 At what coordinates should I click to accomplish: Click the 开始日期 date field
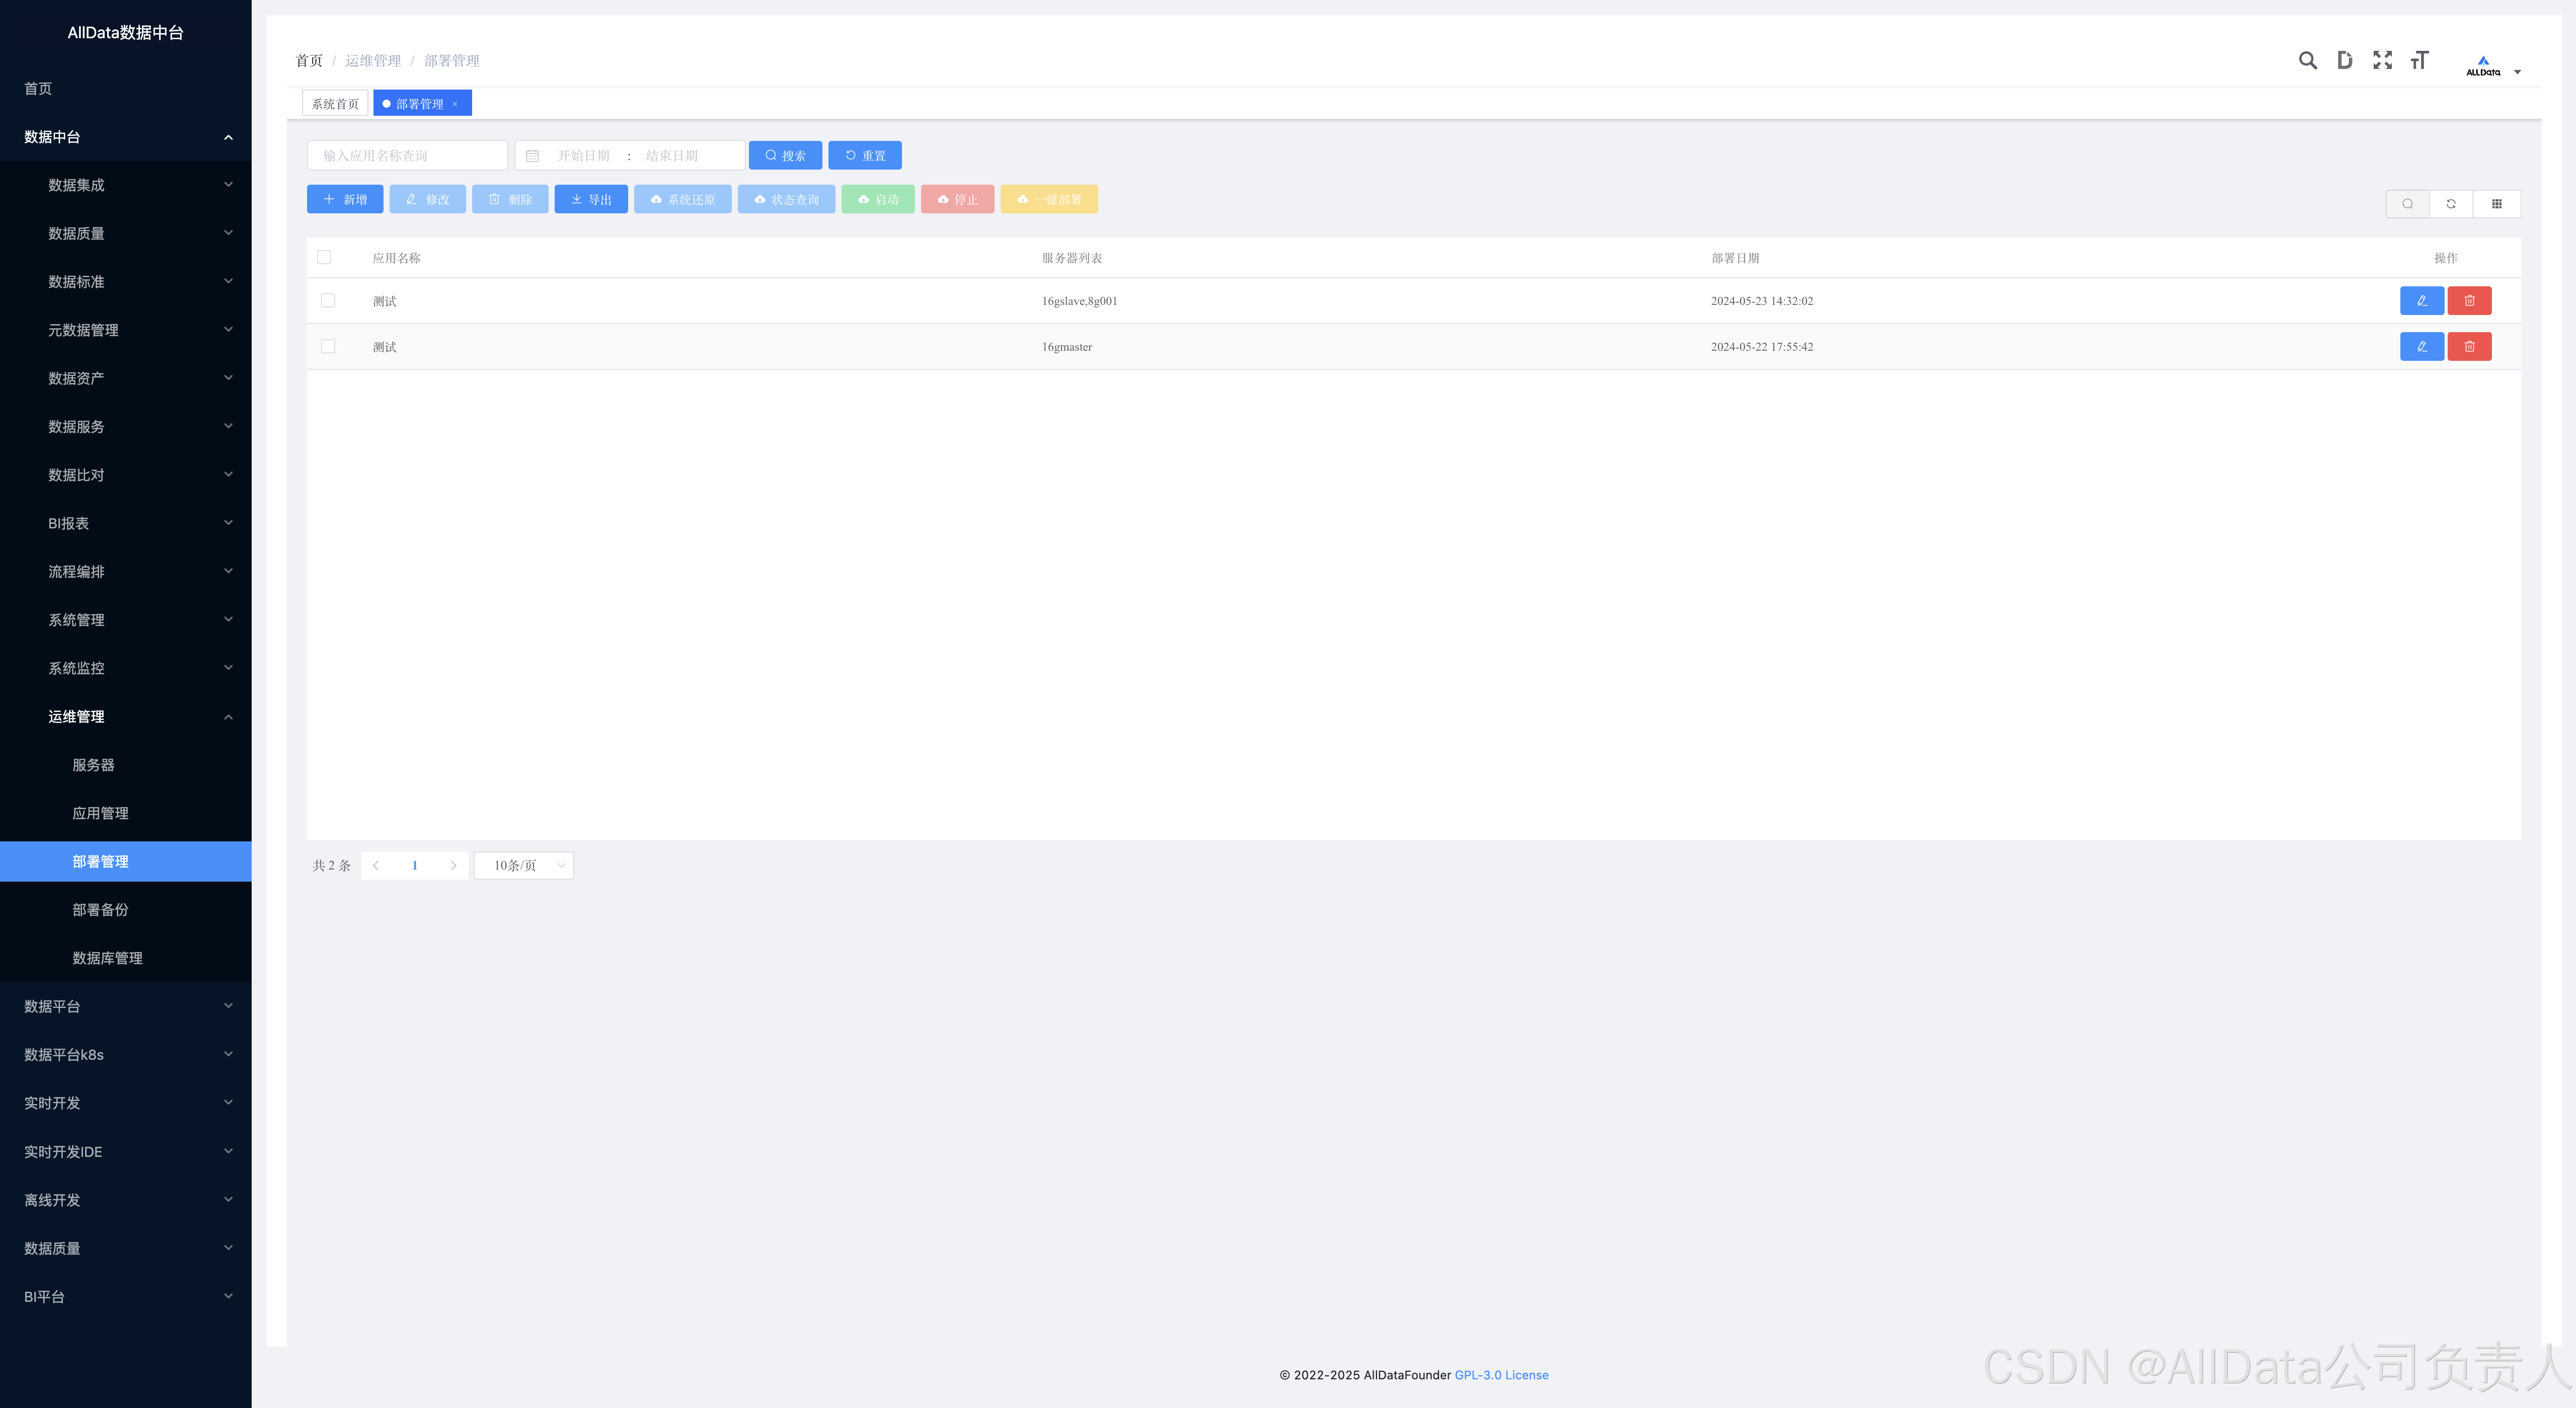click(x=584, y=156)
